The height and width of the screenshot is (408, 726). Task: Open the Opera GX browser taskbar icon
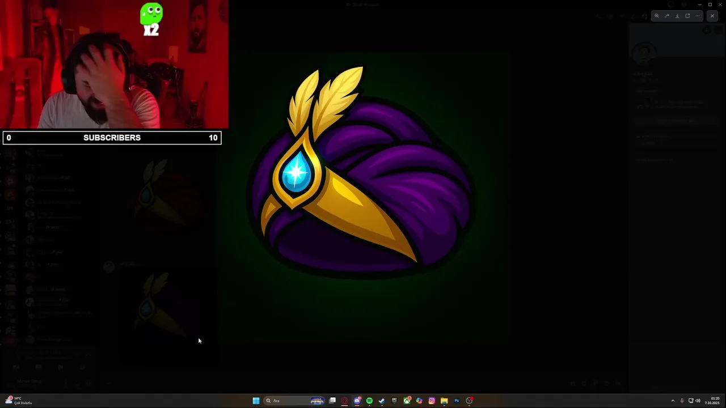[x=344, y=401]
